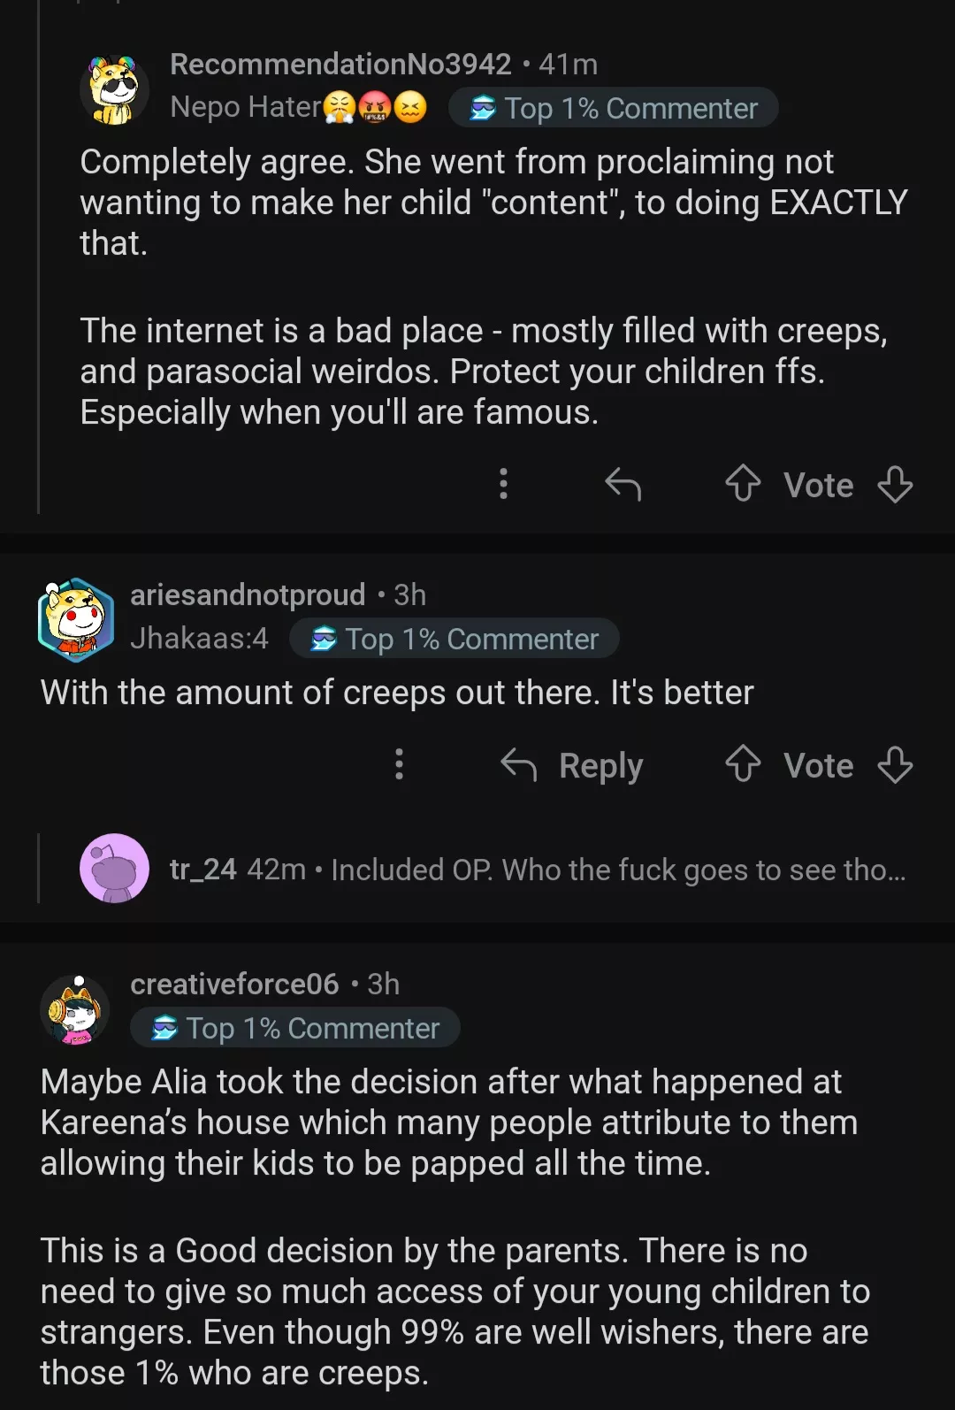Tap Top 1% Commenter badge beside Jhakaas:4
955x1410 pixels.
(x=454, y=639)
